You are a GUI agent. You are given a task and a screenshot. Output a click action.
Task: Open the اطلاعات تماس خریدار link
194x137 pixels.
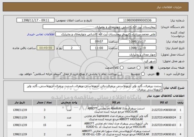[41, 34]
